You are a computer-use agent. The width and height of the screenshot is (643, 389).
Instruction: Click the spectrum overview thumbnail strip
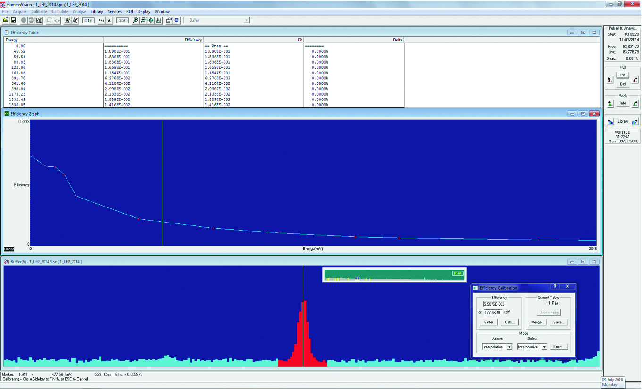point(393,275)
